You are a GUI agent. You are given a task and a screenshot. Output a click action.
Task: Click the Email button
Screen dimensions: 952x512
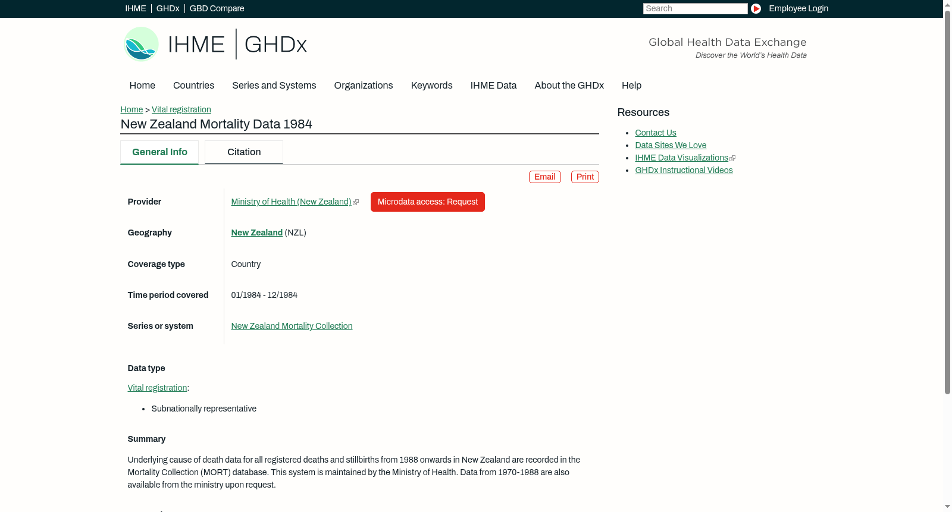coord(545,177)
